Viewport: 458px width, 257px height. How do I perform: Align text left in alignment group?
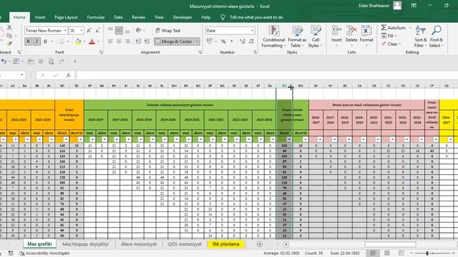coord(110,41)
